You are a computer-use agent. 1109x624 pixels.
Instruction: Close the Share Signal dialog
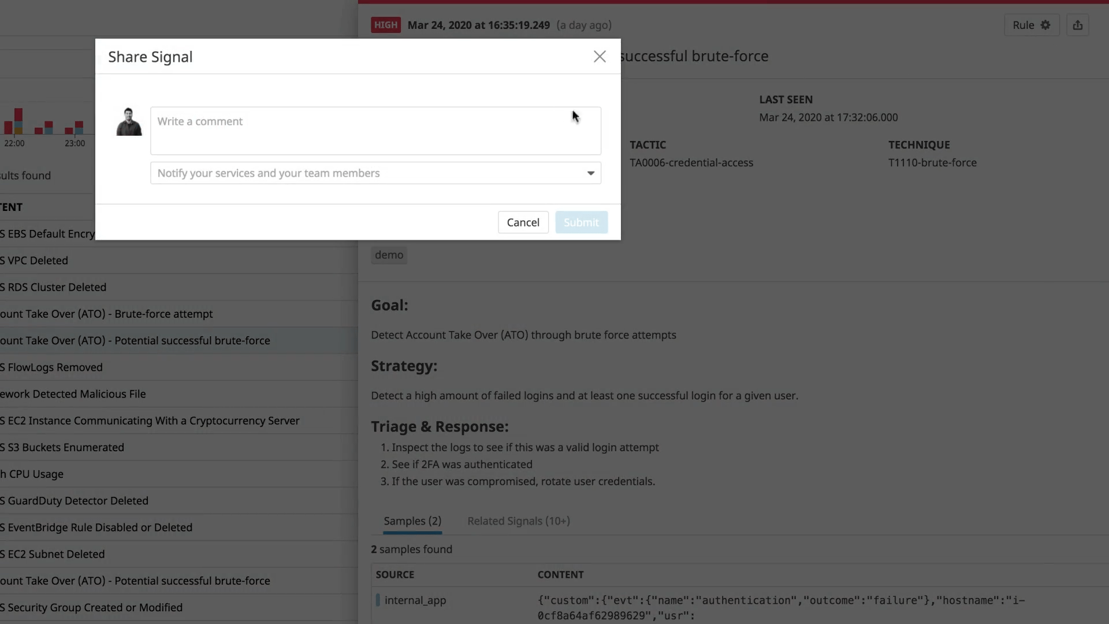pos(600,57)
